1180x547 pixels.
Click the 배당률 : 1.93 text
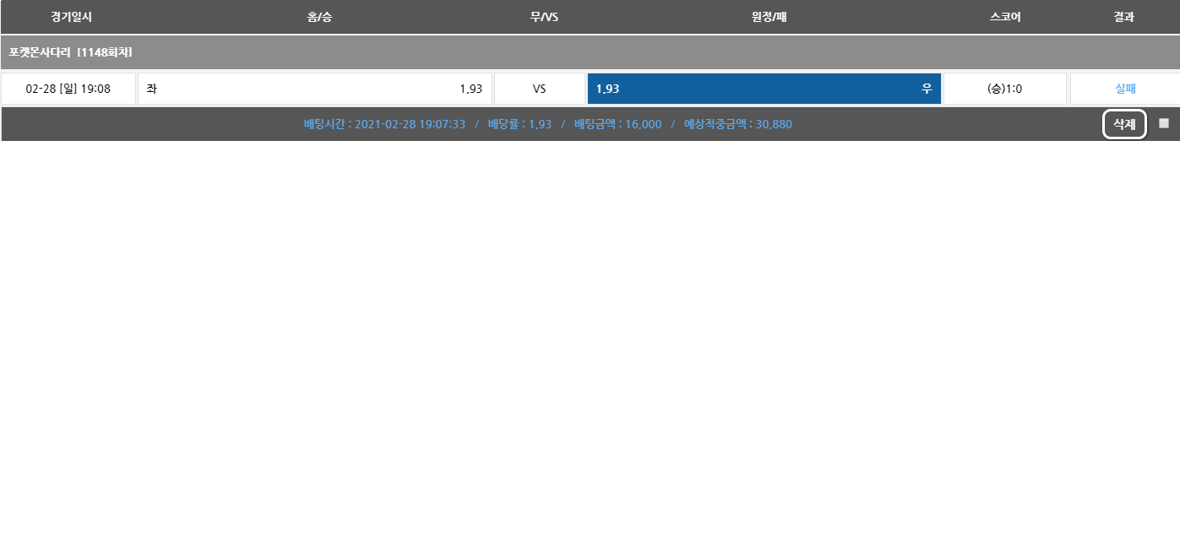coord(519,124)
